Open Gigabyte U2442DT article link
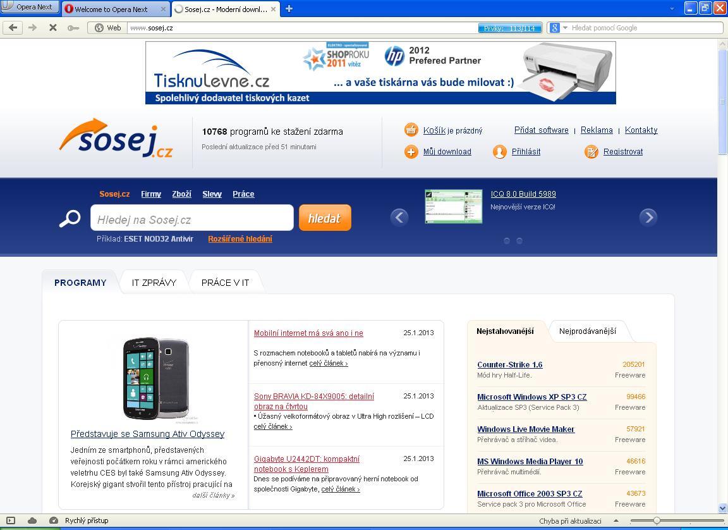The image size is (728, 530). (306, 464)
